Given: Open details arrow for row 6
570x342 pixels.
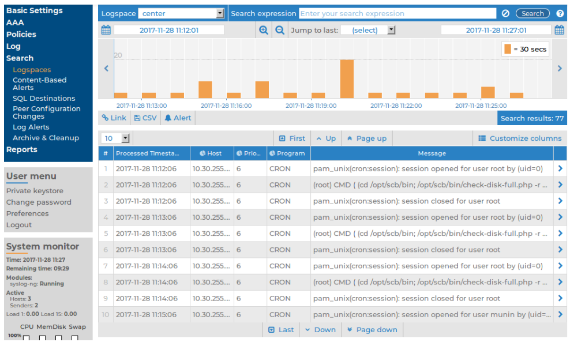Looking at the screenshot, I should 560,249.
